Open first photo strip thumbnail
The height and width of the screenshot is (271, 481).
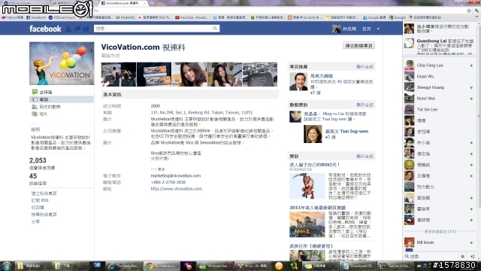[x=119, y=75]
